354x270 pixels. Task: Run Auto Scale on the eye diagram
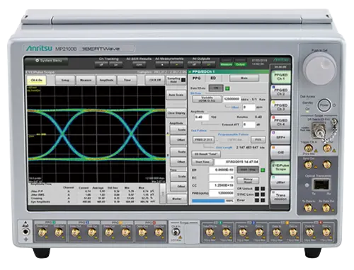176,95
